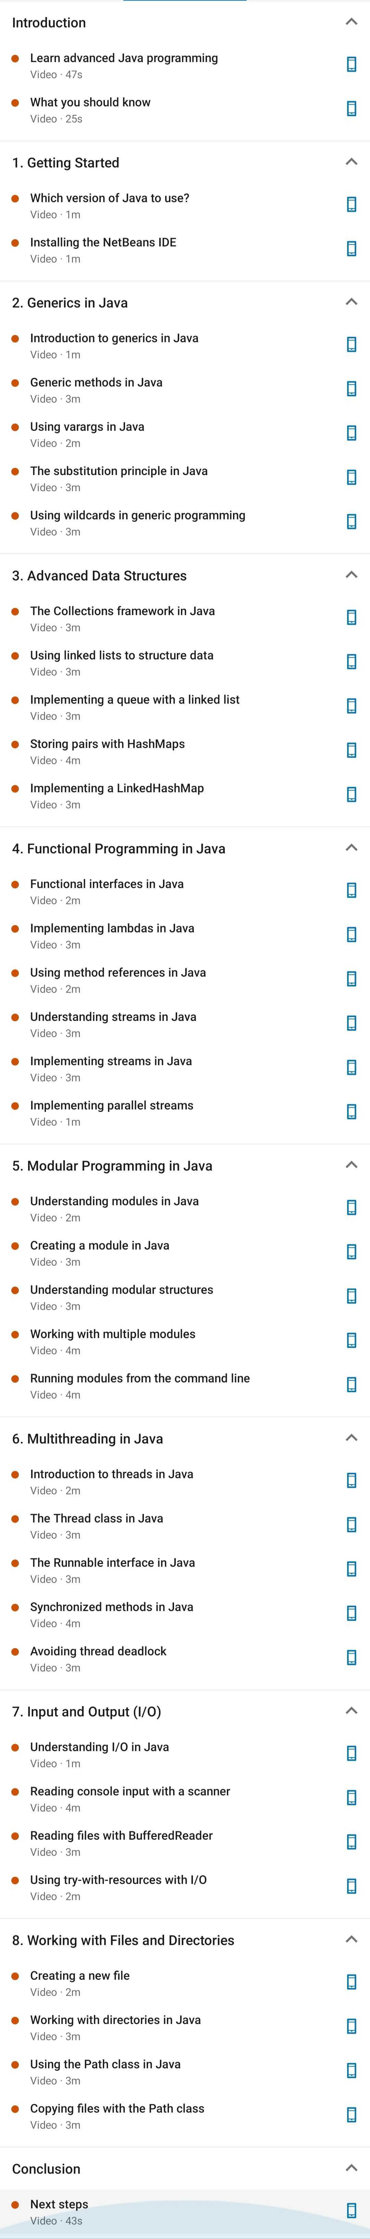Tap download icon for "Generic methods in Java"
This screenshot has width=370, height=2239.
coord(351,389)
